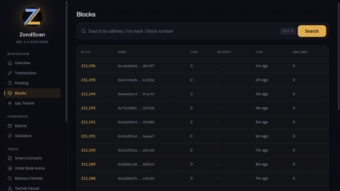View block 211,188 link

point(88,178)
